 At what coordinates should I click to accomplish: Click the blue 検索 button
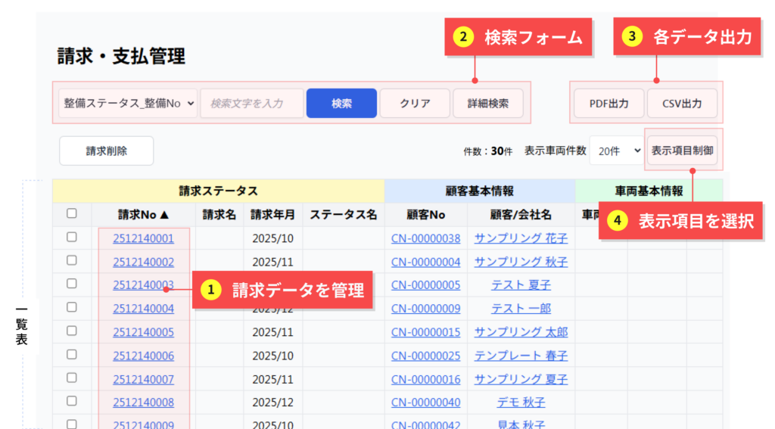341,104
